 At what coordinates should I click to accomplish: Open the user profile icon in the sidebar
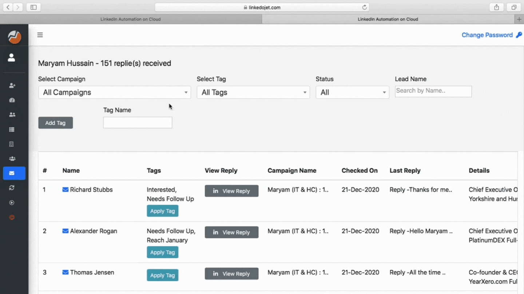click(12, 57)
